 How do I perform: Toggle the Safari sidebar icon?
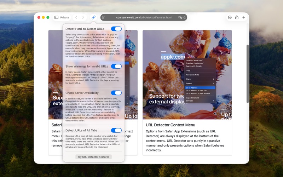[x=57, y=17]
